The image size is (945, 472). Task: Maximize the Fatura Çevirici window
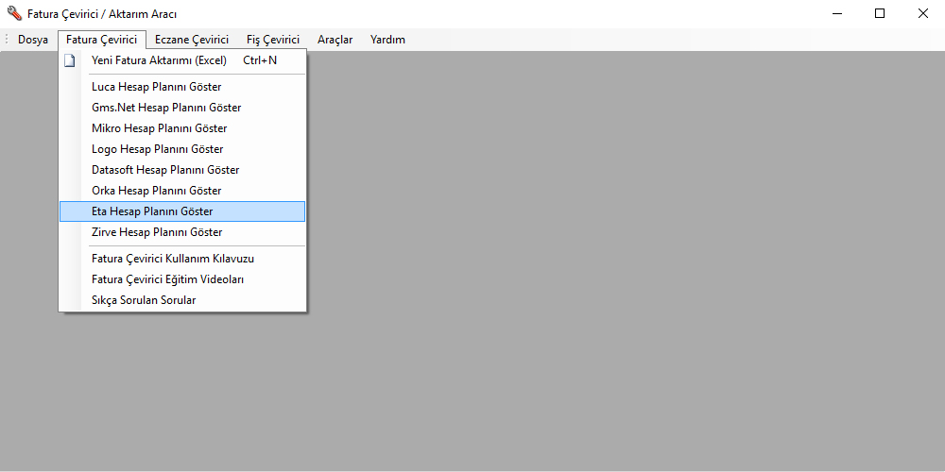880,13
